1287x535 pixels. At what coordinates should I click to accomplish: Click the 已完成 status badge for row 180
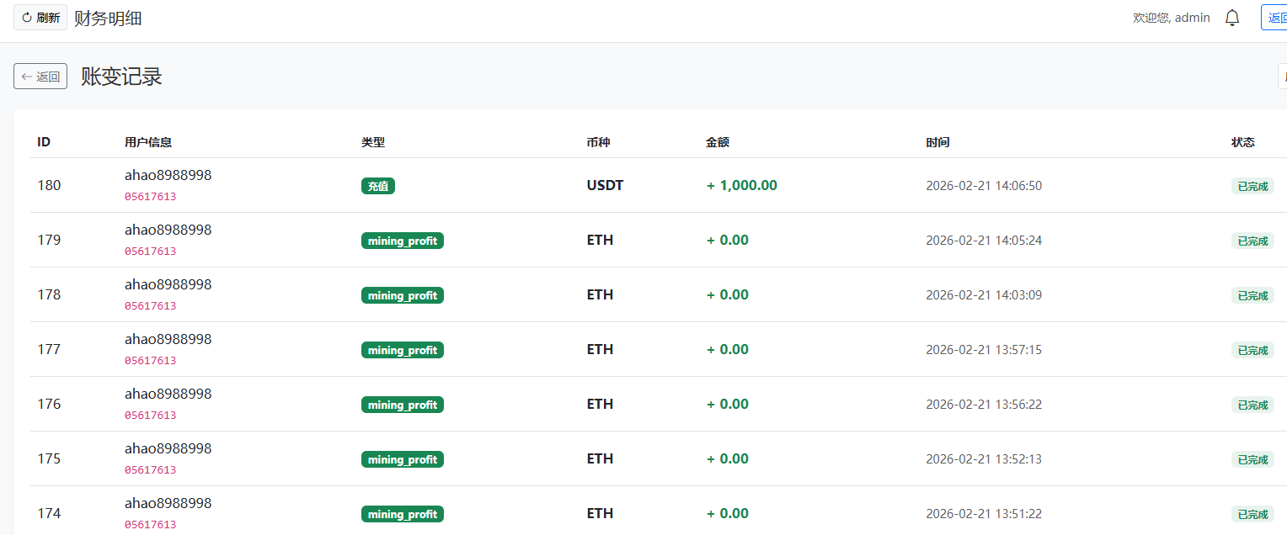point(1252,186)
